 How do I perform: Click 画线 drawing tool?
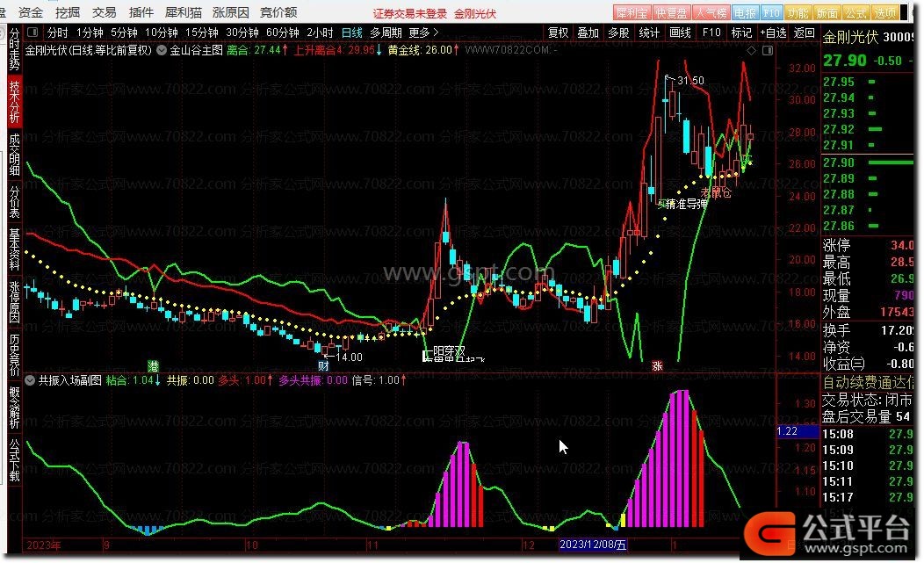[x=680, y=33]
